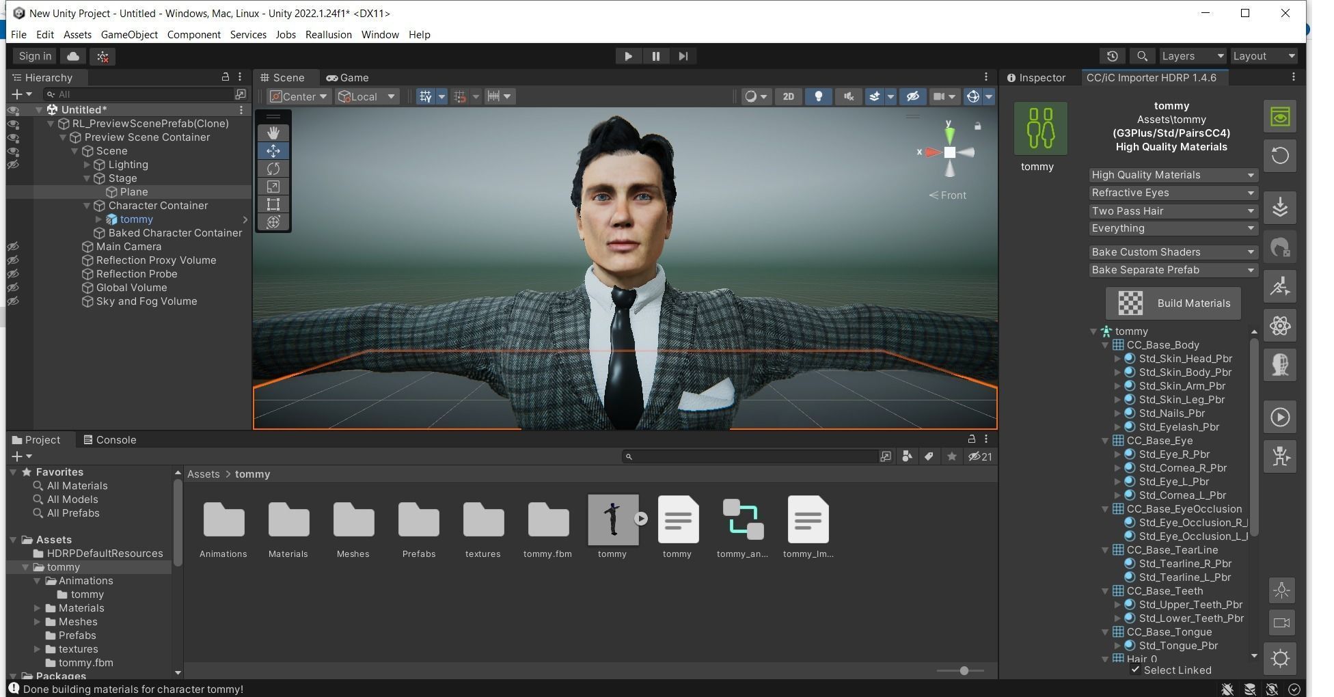Select the Hand view tool
The image size is (1334, 697).
(x=273, y=133)
